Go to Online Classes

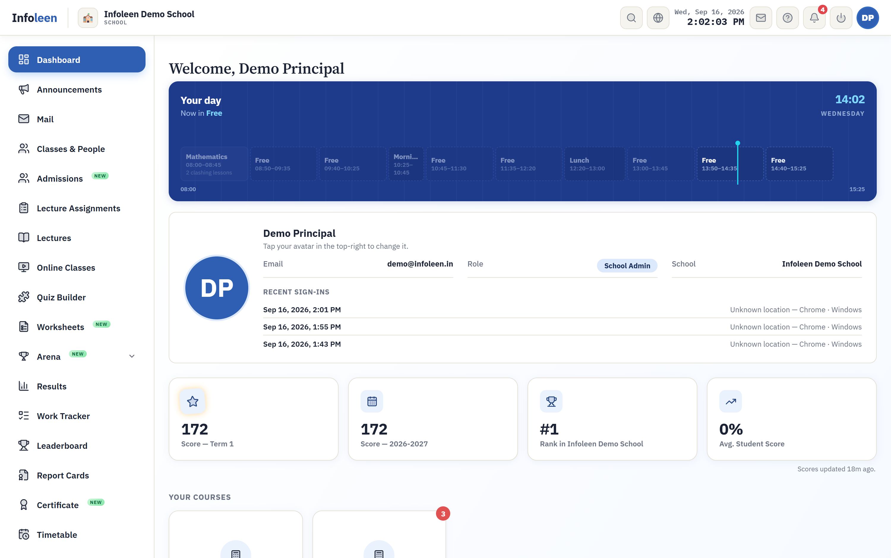click(x=77, y=267)
